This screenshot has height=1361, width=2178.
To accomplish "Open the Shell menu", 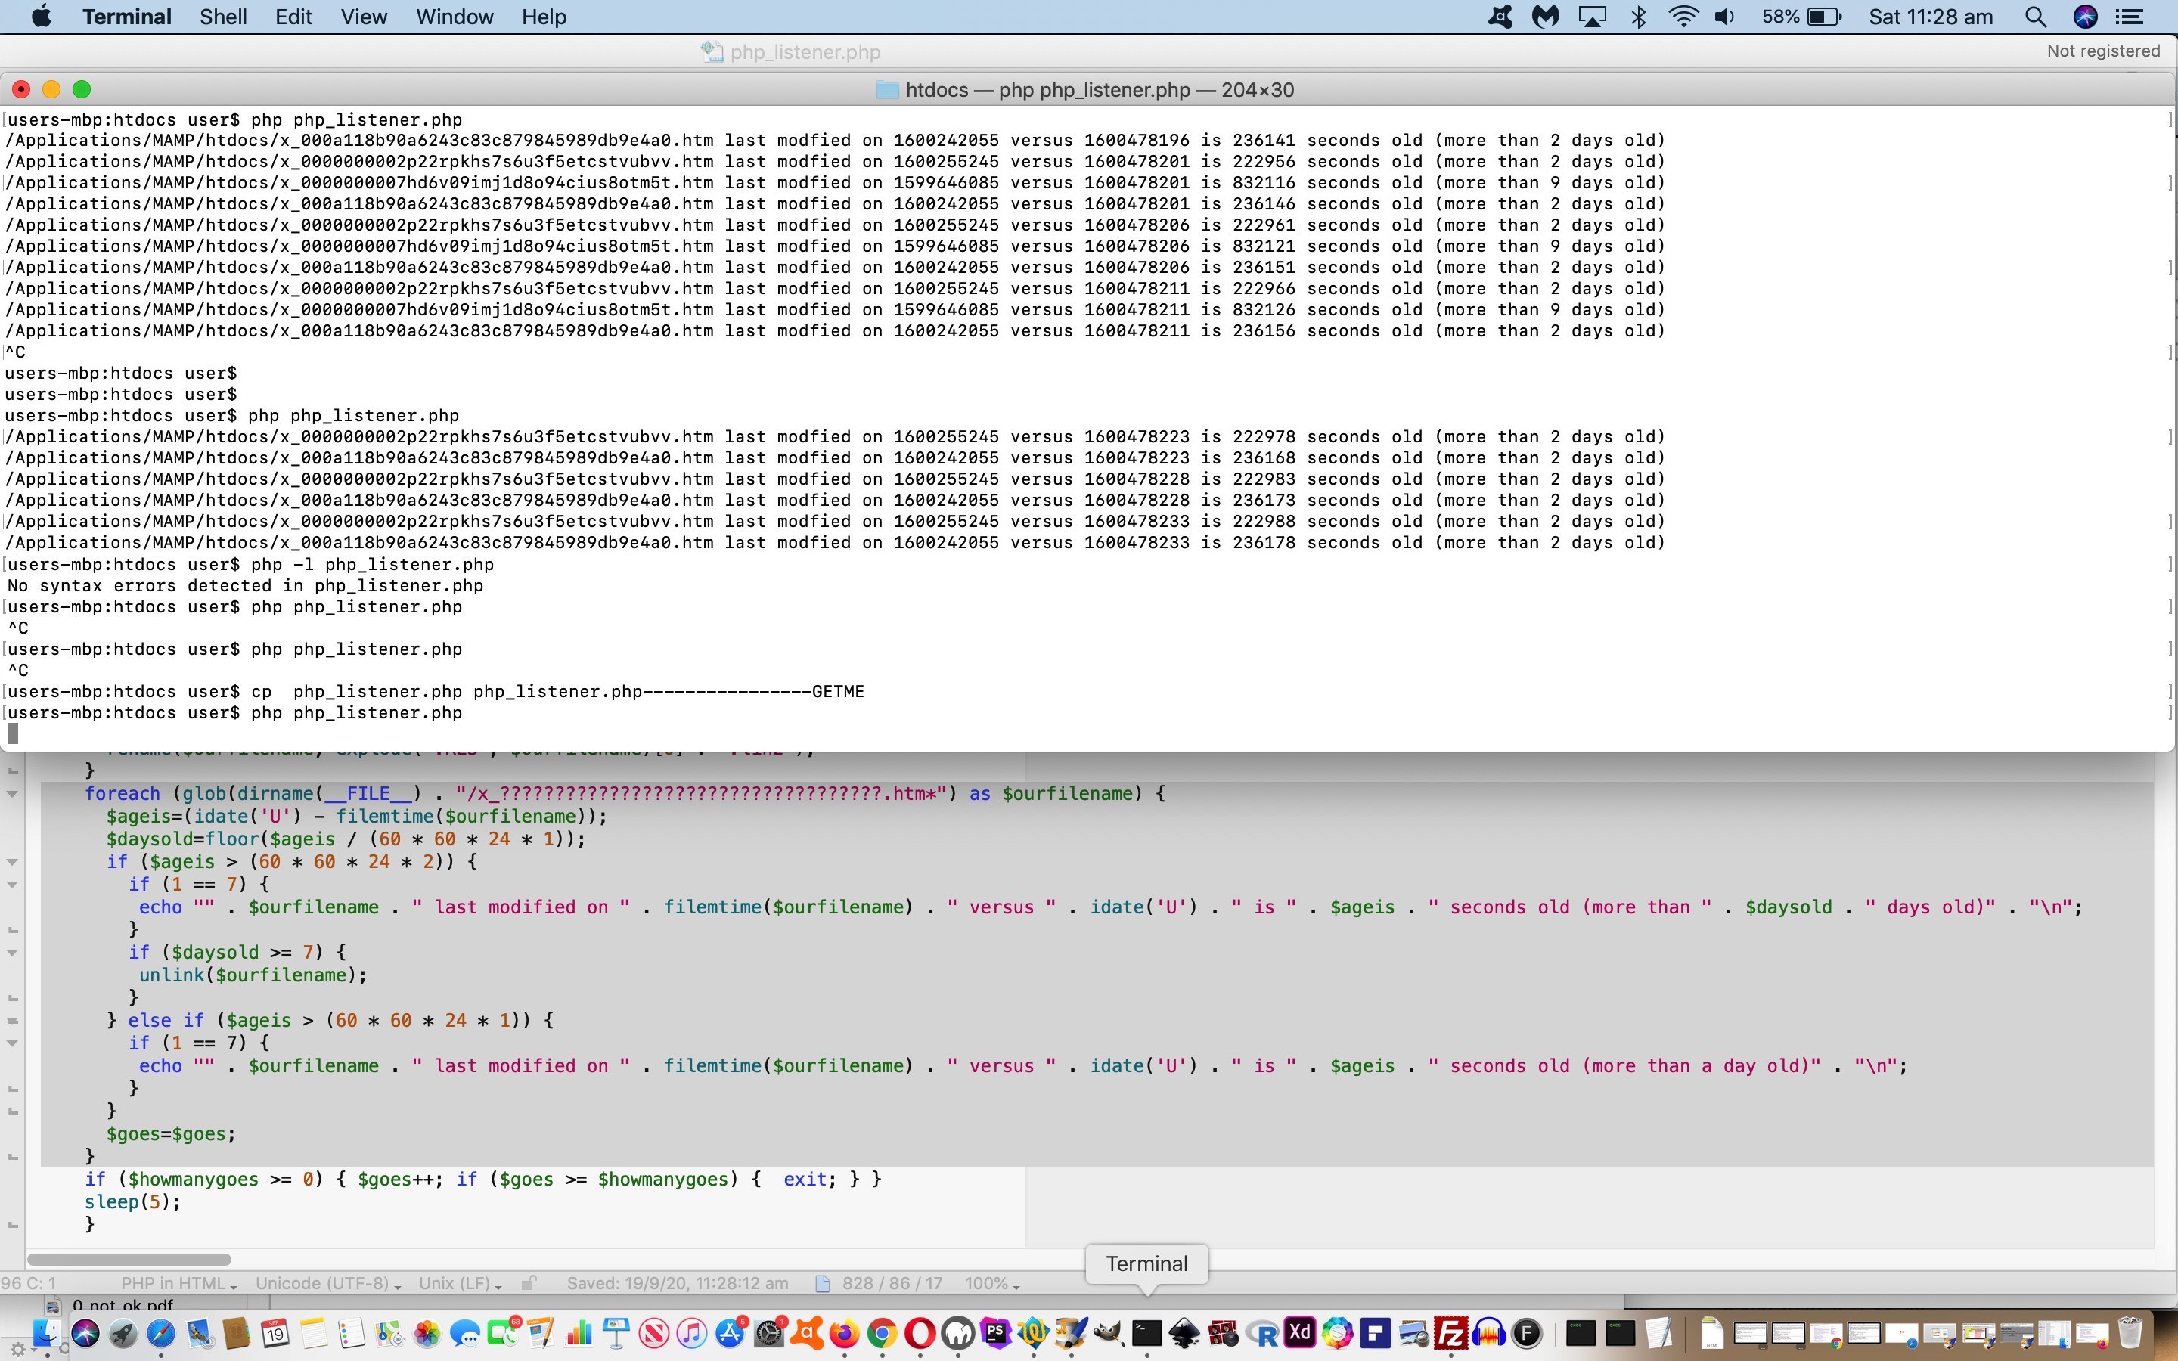I will point(222,17).
